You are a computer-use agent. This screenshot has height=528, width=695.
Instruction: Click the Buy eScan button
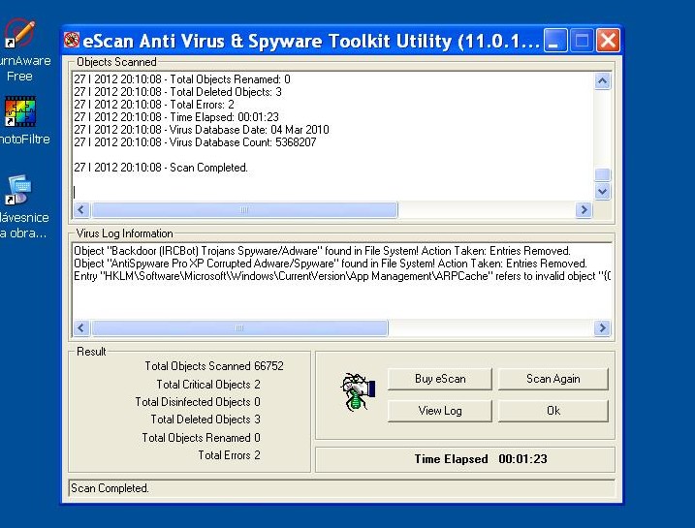[x=440, y=379]
